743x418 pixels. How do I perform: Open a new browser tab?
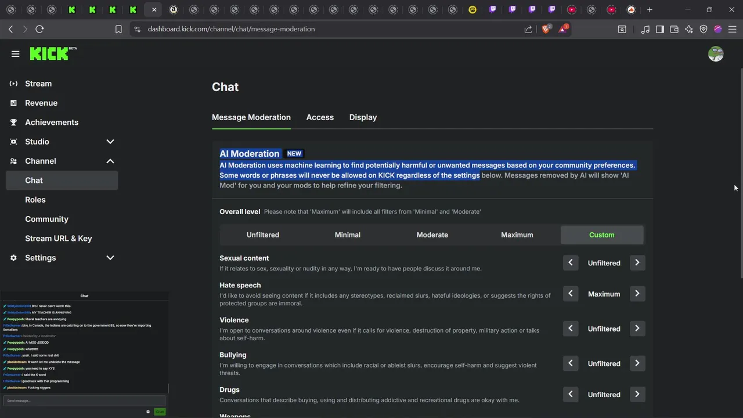650,9
